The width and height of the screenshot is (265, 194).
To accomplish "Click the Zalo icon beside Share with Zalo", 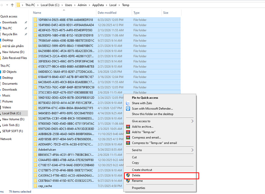I will (x=128, y=103).
